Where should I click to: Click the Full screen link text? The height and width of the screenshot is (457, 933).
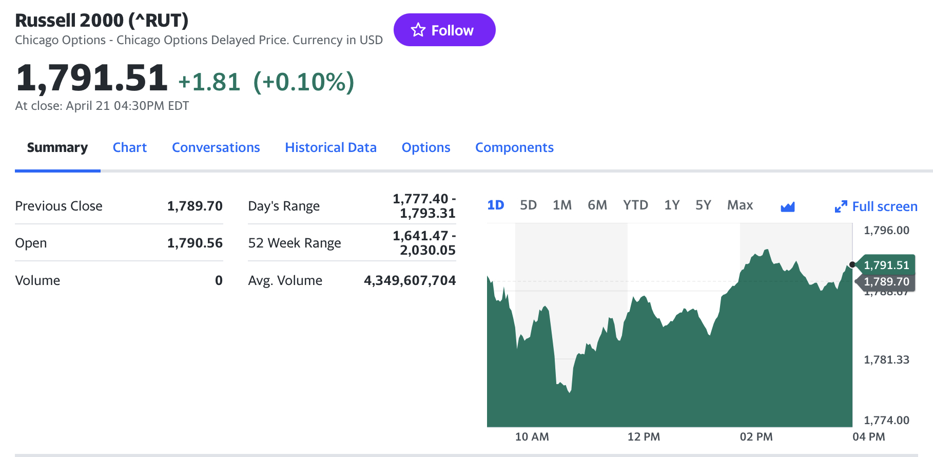click(885, 206)
